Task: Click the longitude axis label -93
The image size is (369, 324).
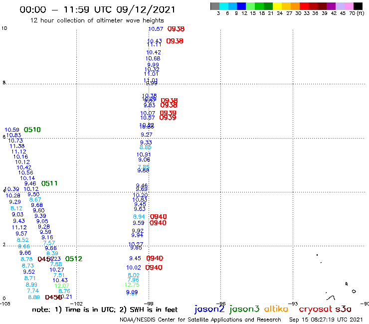Action: point(293,304)
